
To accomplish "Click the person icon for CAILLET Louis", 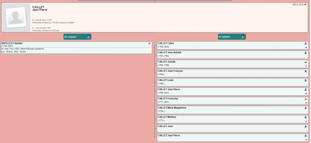I will (x=306, y=80).
